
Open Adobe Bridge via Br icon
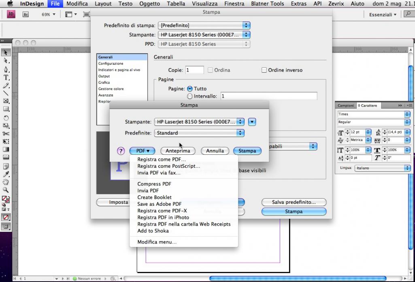coord(26,14)
